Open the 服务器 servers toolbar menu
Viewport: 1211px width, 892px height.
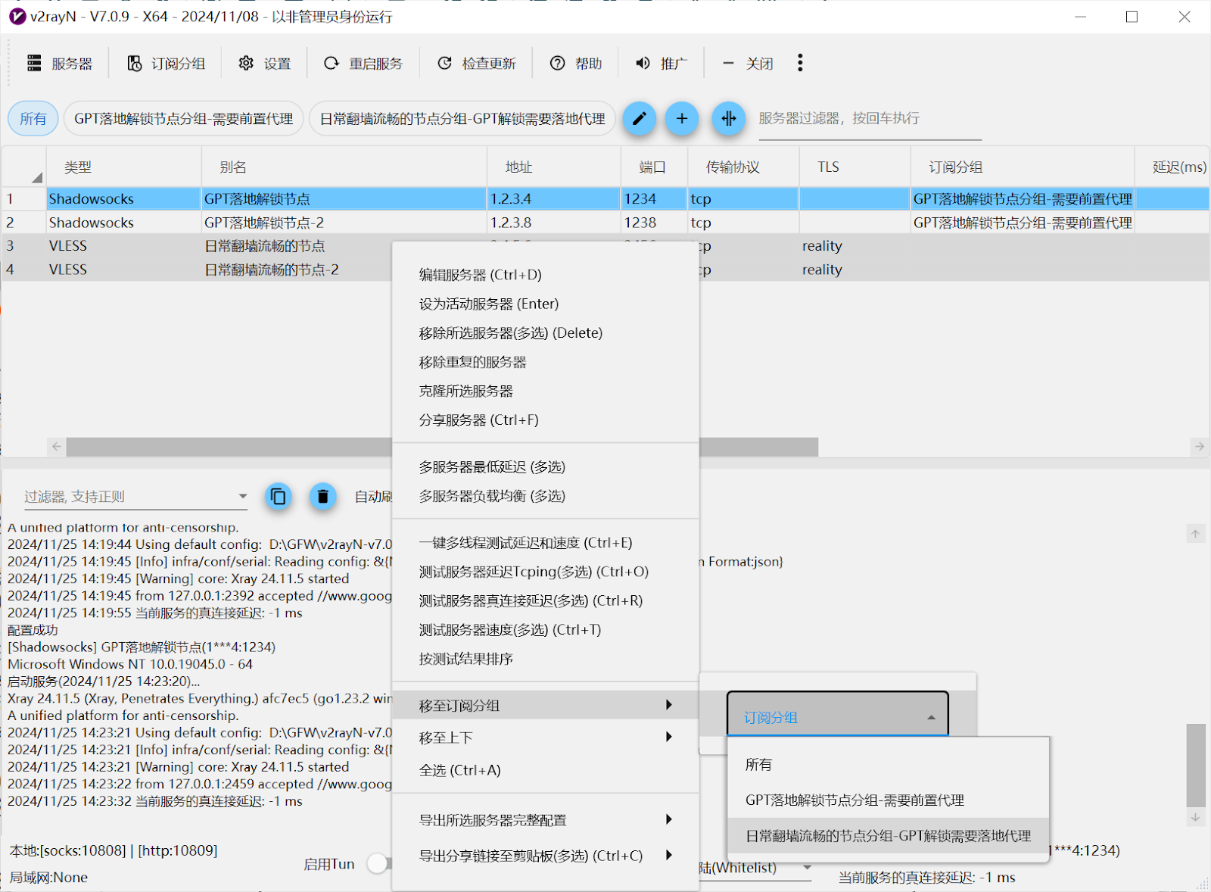pos(60,64)
